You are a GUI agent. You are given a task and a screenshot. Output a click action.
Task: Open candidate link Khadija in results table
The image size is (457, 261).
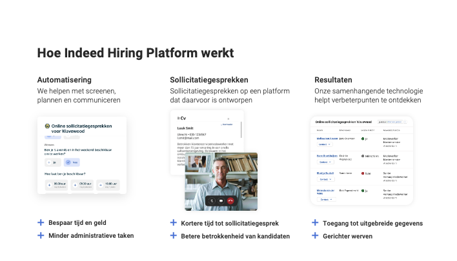(x=325, y=173)
